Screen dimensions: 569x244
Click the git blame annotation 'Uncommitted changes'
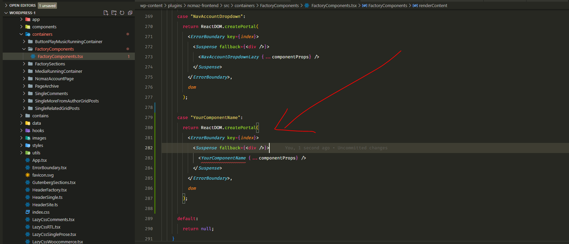coord(362,148)
